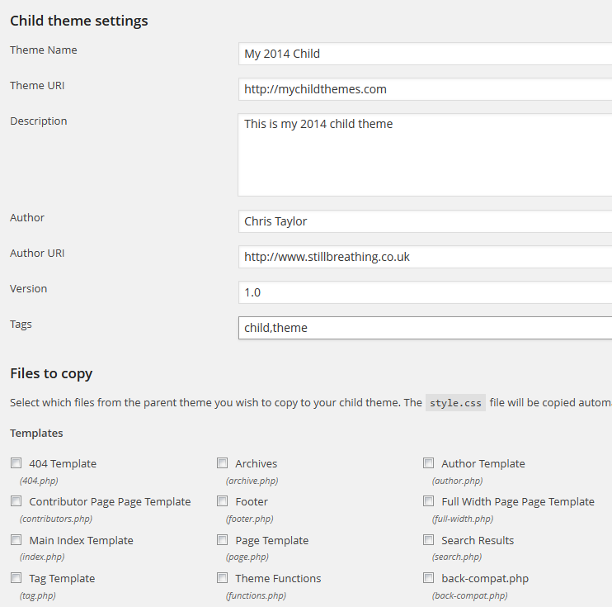Click the Files to copy heading

pyautogui.click(x=51, y=373)
